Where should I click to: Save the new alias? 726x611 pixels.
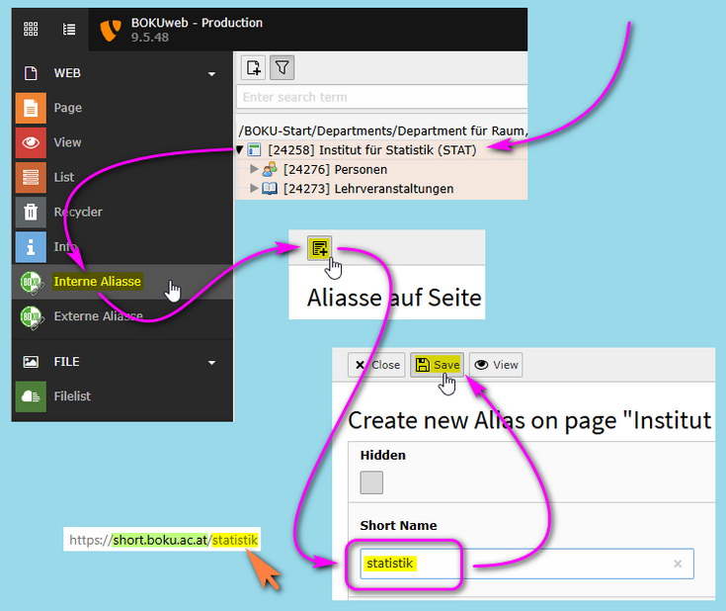(x=437, y=365)
